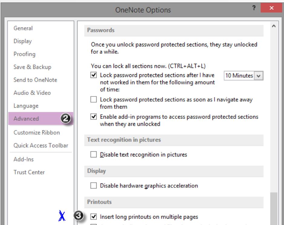Click the options pane scrollbar thumb
This screenshot has width=284, height=225.
point(274,209)
